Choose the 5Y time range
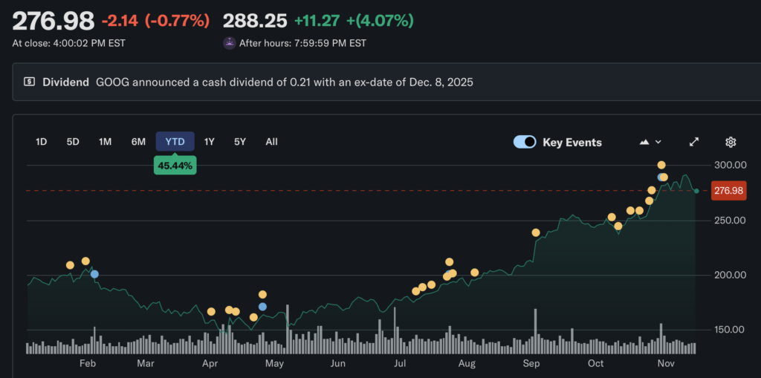This screenshot has width=761, height=378. pyautogui.click(x=239, y=141)
